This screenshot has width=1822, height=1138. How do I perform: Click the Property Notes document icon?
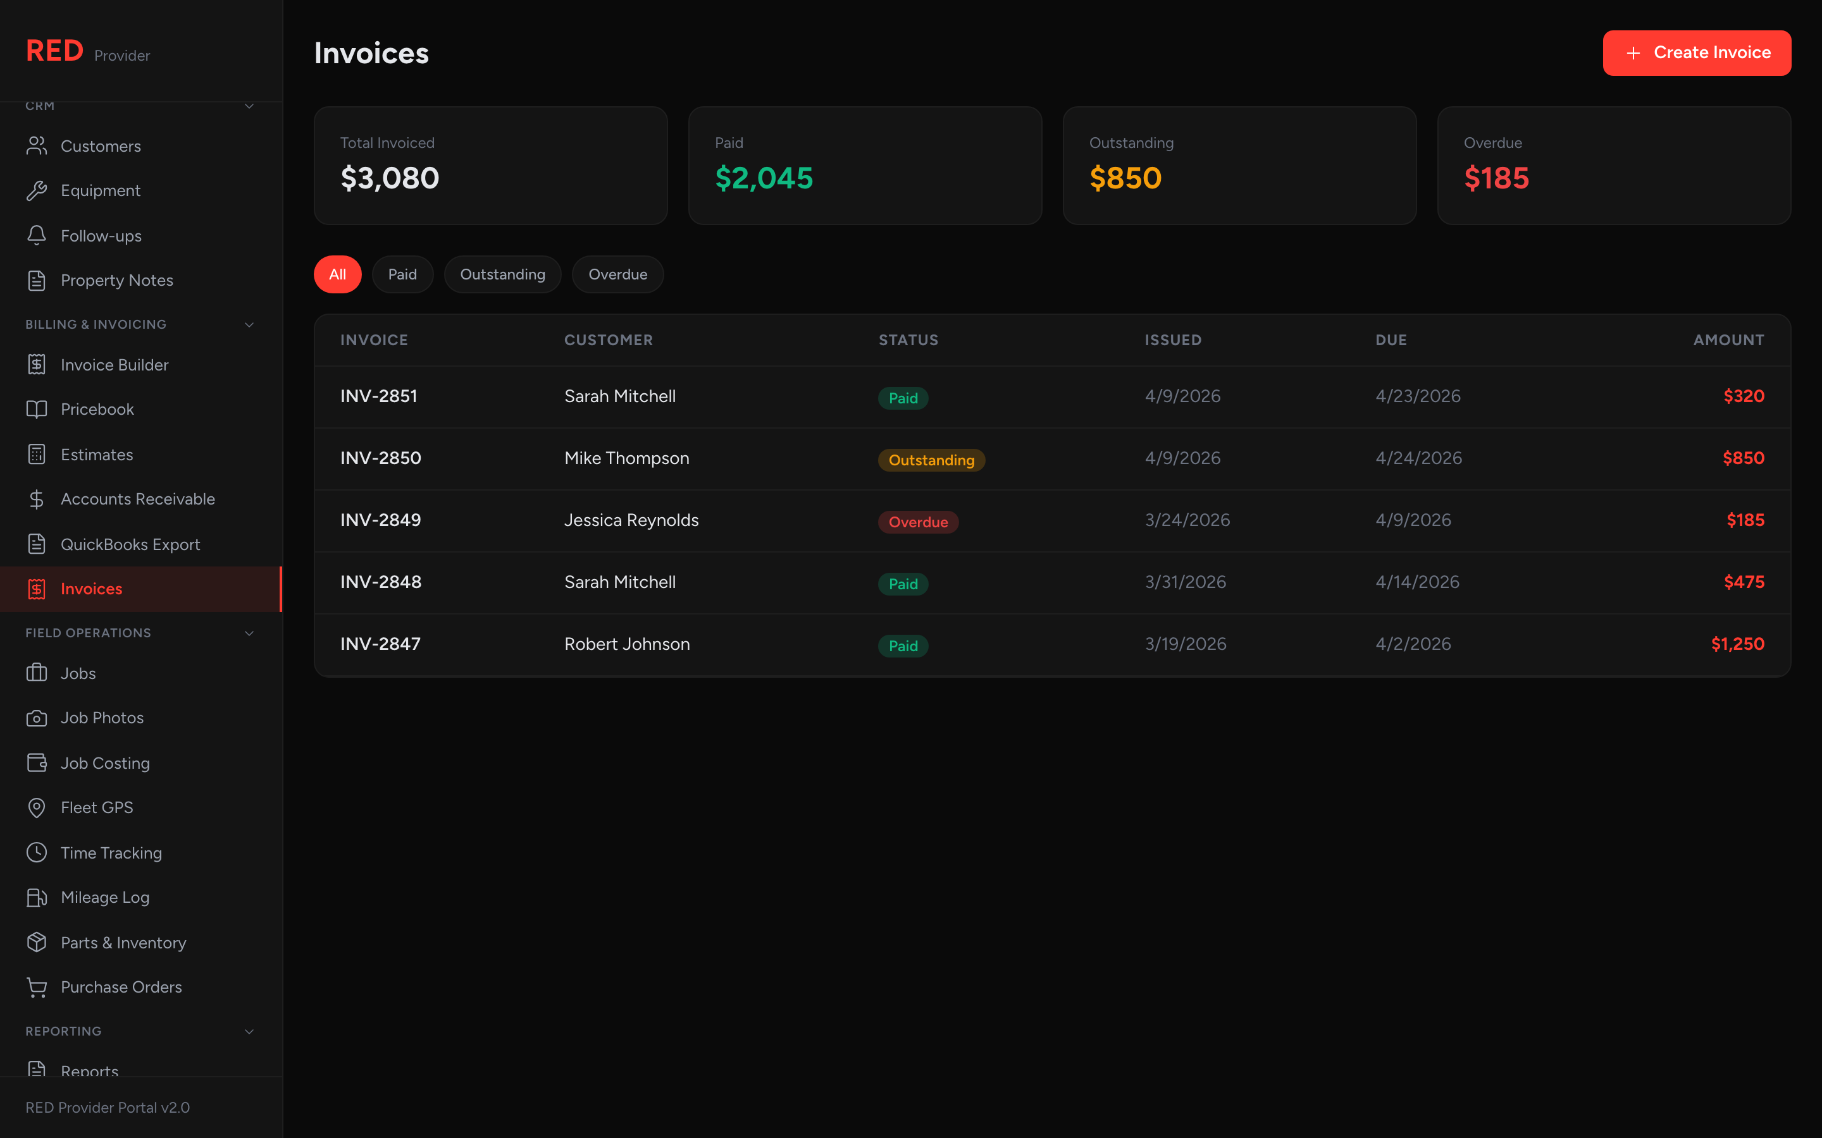click(x=36, y=280)
